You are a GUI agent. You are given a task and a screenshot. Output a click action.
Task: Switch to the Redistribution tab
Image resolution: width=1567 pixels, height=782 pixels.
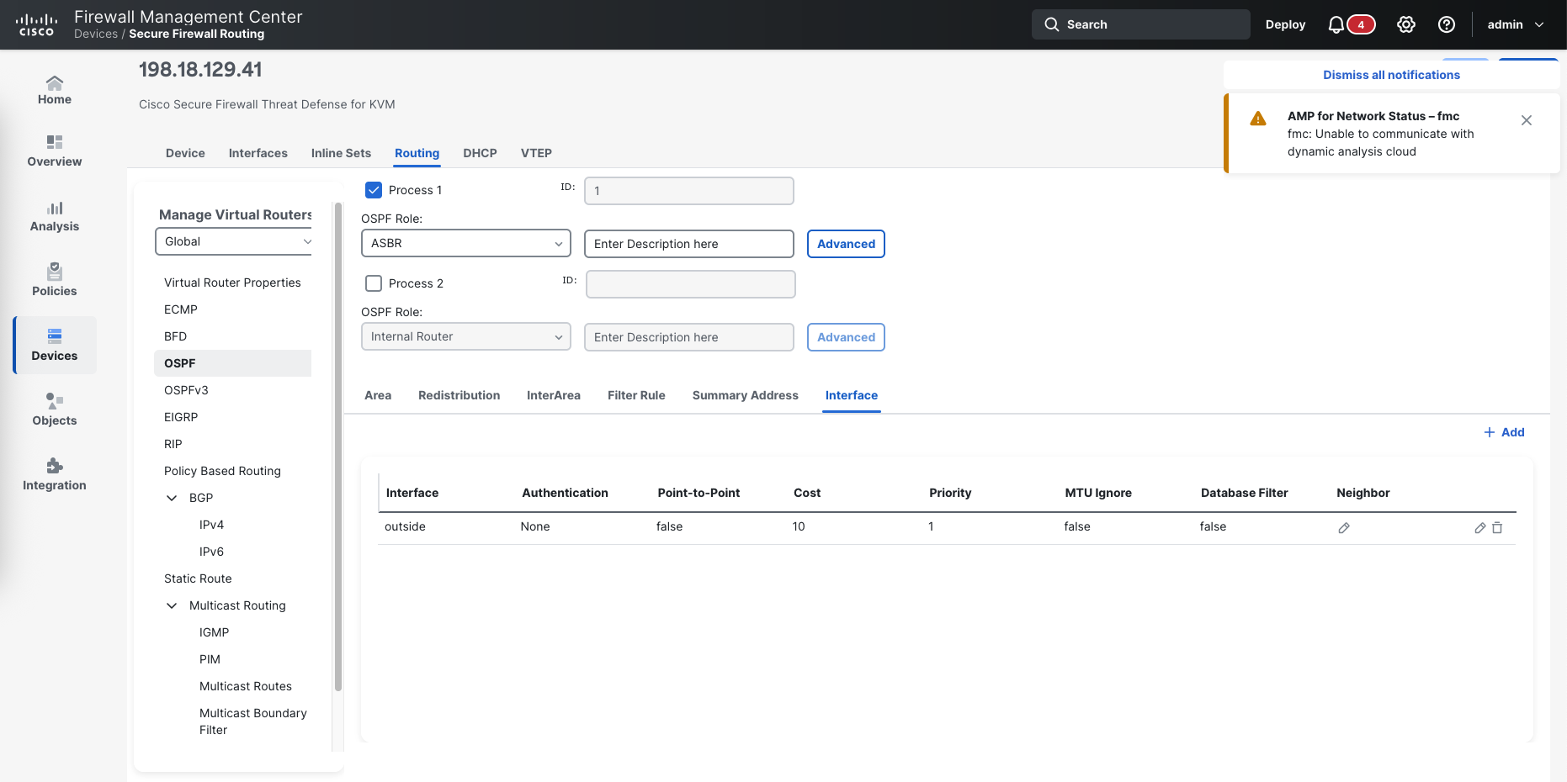coord(459,395)
